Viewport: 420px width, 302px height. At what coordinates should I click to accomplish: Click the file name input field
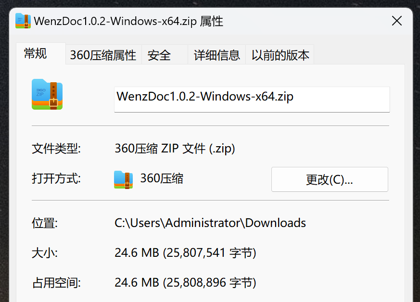point(252,100)
